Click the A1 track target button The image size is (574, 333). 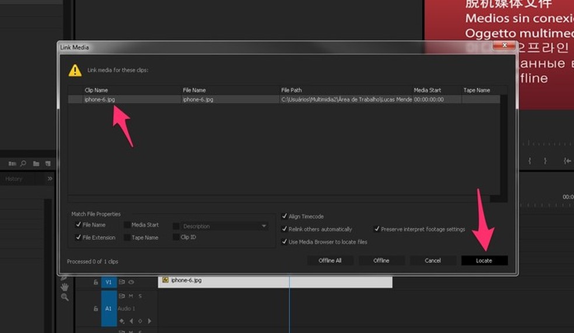coord(108,309)
